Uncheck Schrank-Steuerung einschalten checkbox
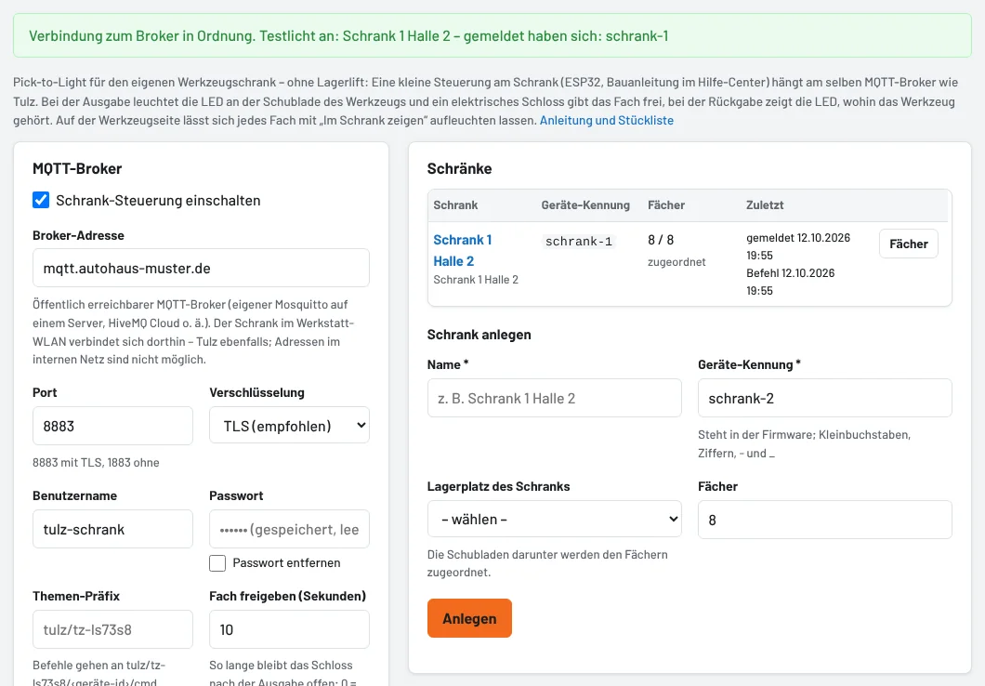985x686 pixels. (41, 200)
